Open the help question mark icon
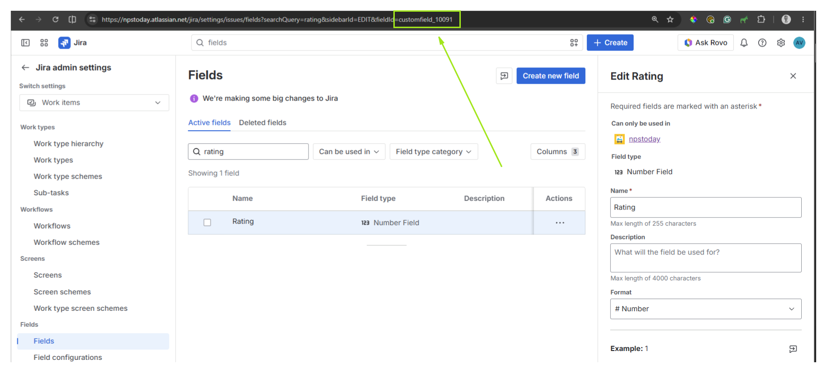Screen dimensions: 827x373 [x=762, y=43]
